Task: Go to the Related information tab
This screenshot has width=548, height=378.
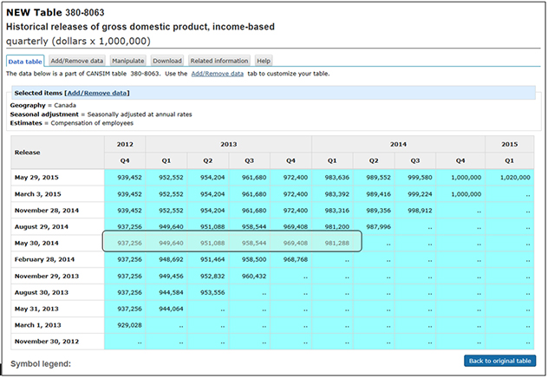Action: [x=219, y=61]
